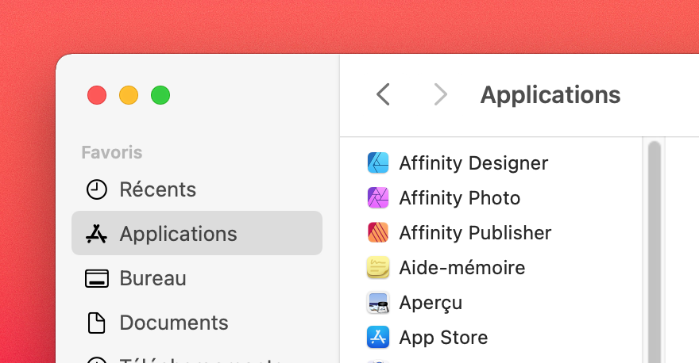Collapse the Favoris sidebar section

point(112,152)
